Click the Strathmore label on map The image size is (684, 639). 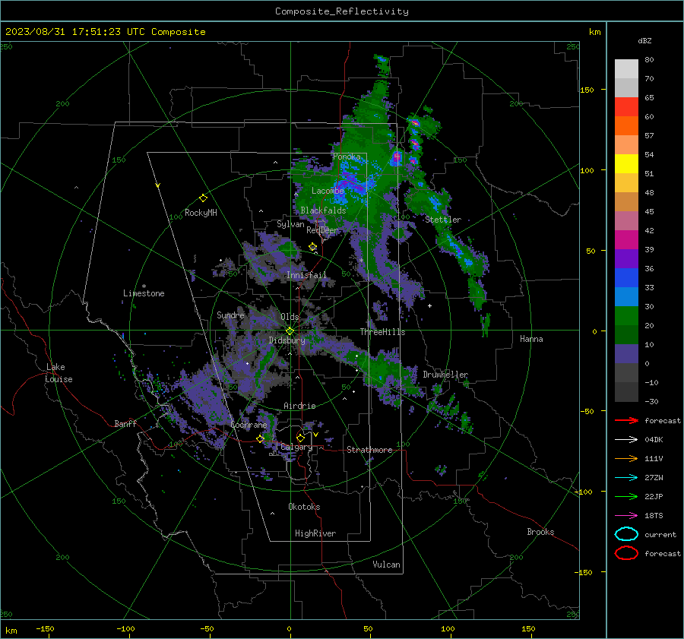[369, 450]
